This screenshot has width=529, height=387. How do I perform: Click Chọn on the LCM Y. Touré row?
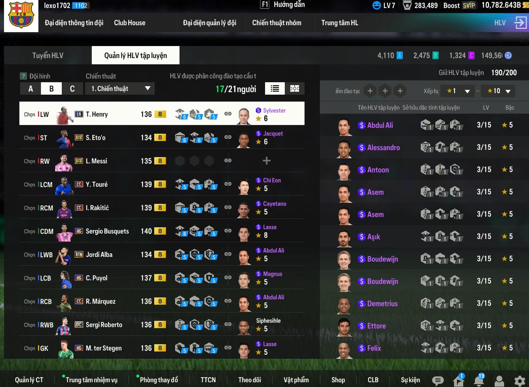point(30,185)
